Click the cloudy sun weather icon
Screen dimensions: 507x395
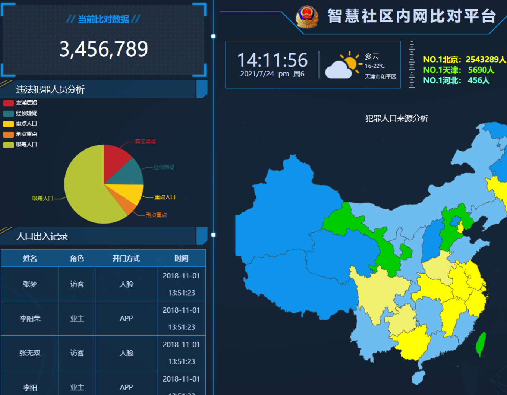pyautogui.click(x=344, y=65)
